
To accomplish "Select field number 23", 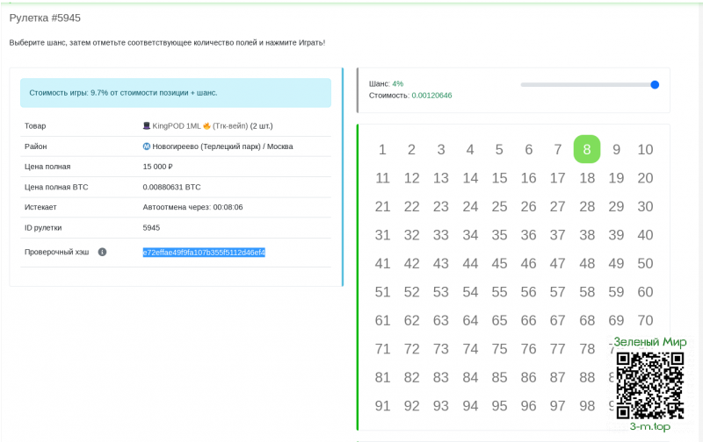I will (441, 207).
